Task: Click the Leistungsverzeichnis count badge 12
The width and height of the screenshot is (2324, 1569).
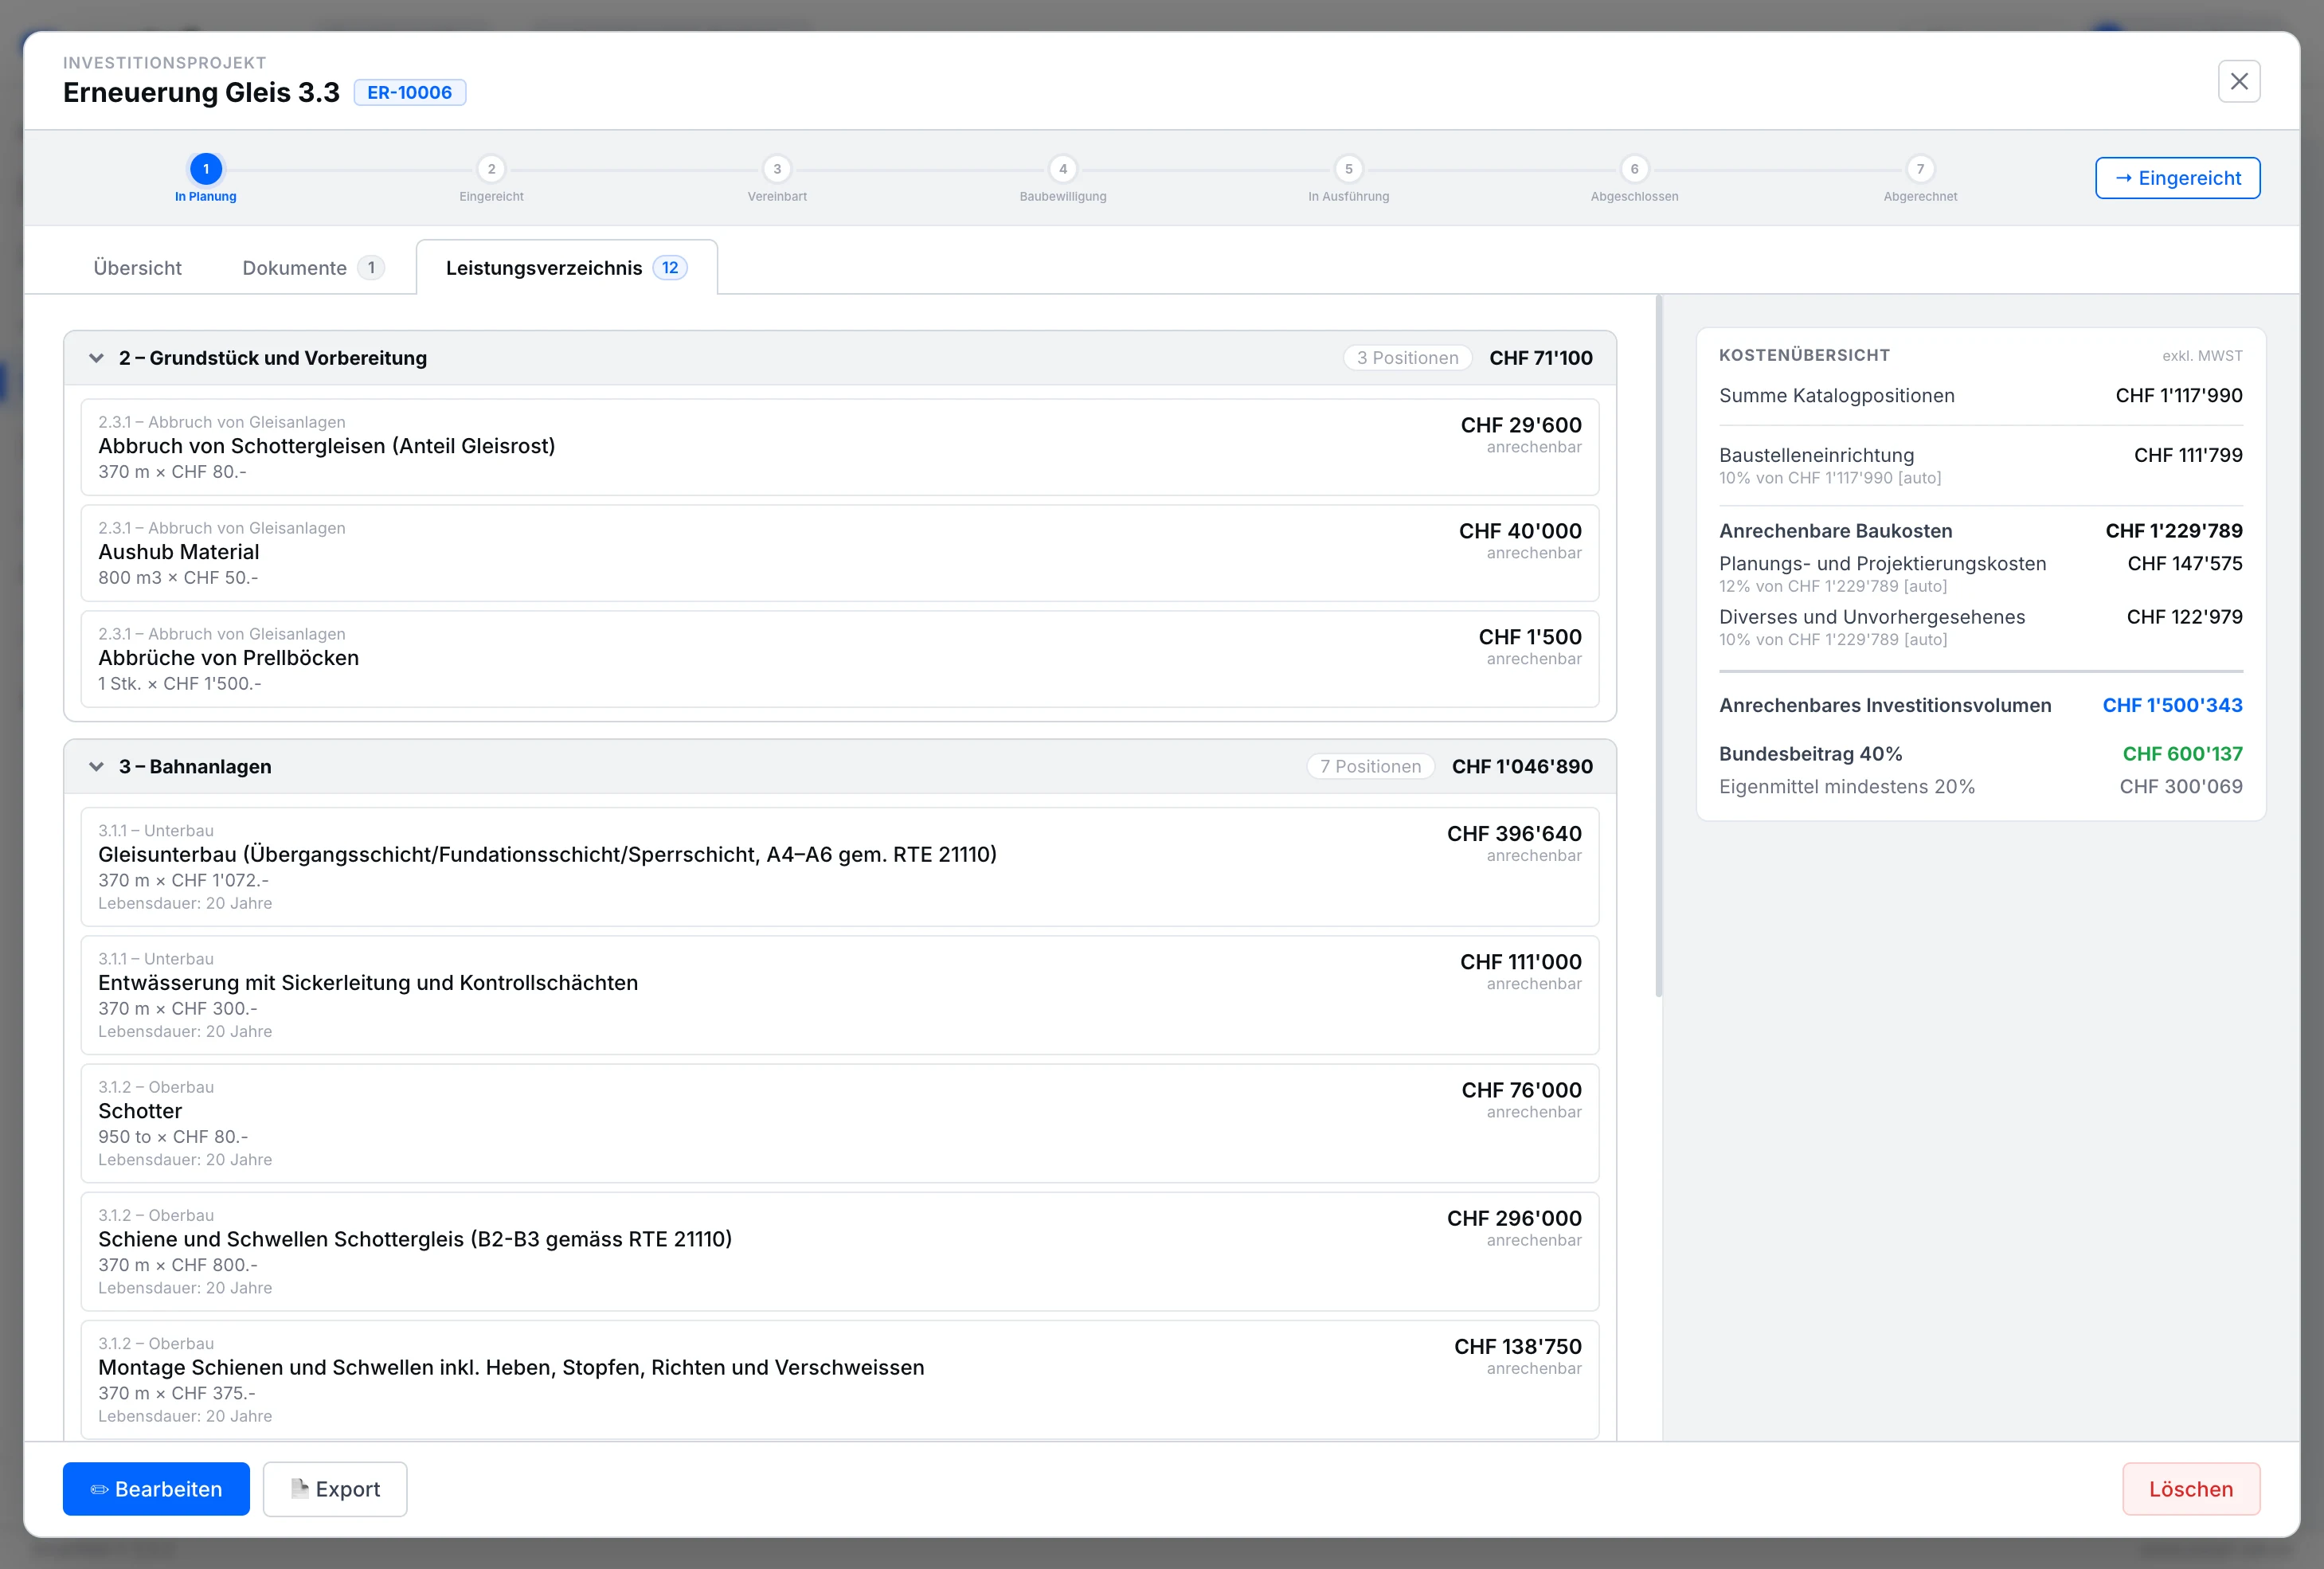Action: pyautogui.click(x=670, y=268)
